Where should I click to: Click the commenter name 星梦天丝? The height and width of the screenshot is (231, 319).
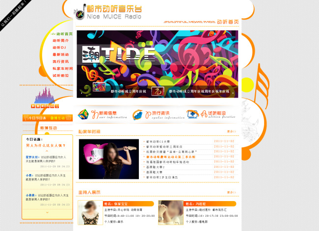coord(32,157)
